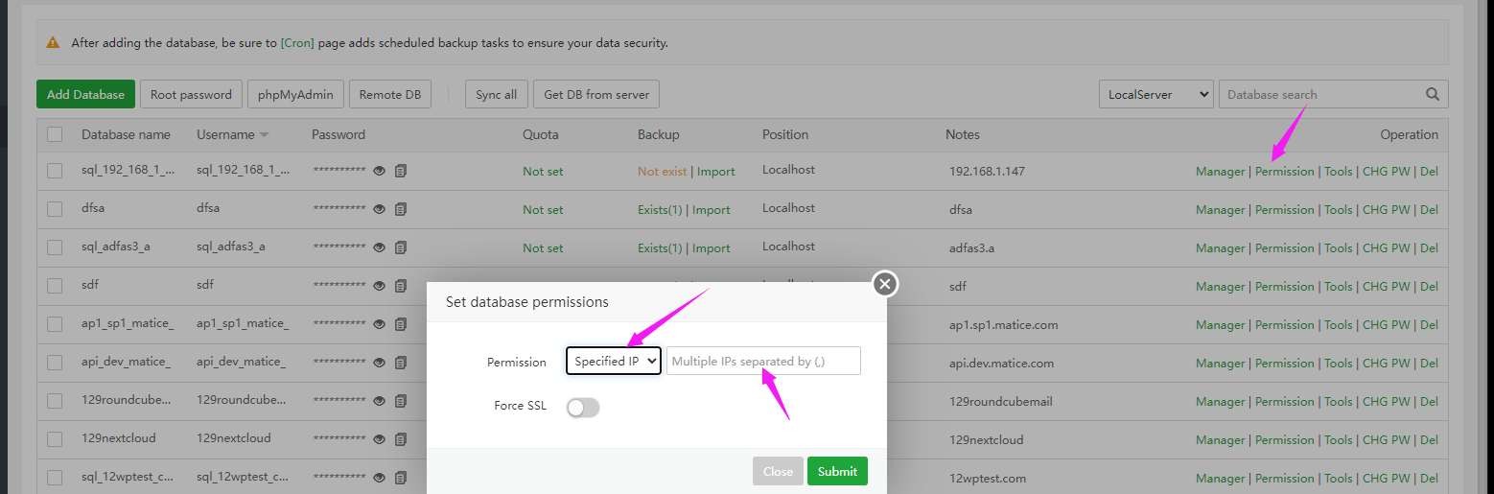Open the Cron page link
This screenshot has height=494, width=1494.
[297, 43]
